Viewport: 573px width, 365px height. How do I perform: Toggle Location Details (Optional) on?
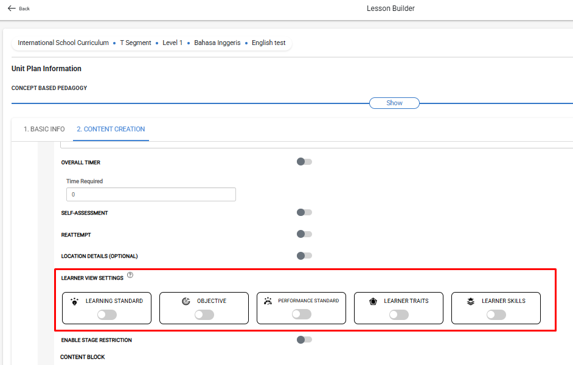tap(304, 255)
